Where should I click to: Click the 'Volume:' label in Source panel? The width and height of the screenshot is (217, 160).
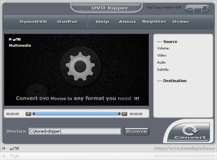(x=163, y=48)
